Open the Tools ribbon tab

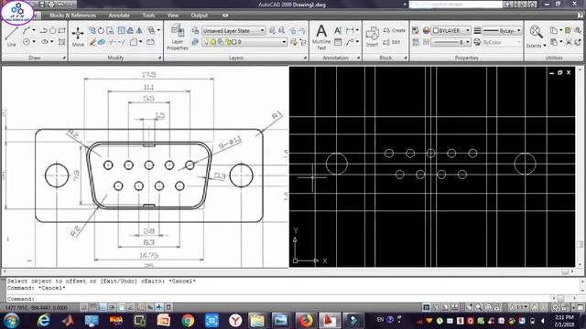point(148,16)
